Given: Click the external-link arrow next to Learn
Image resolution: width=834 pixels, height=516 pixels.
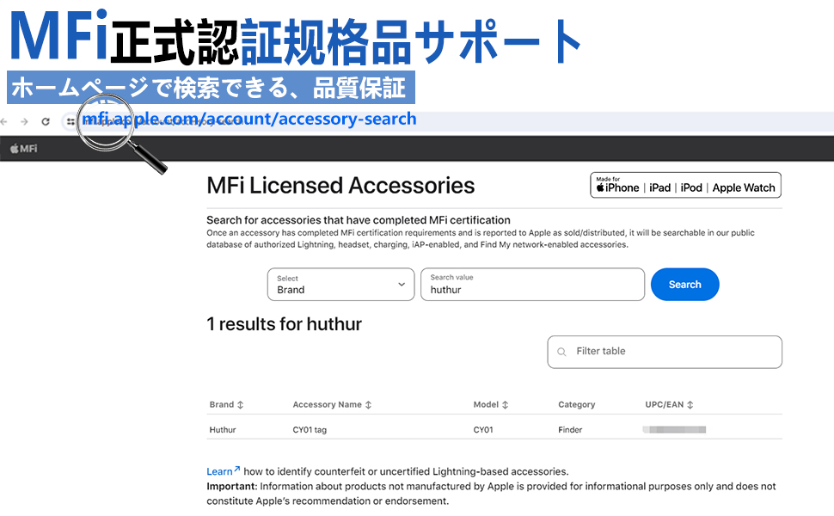Looking at the screenshot, I should click(x=237, y=467).
